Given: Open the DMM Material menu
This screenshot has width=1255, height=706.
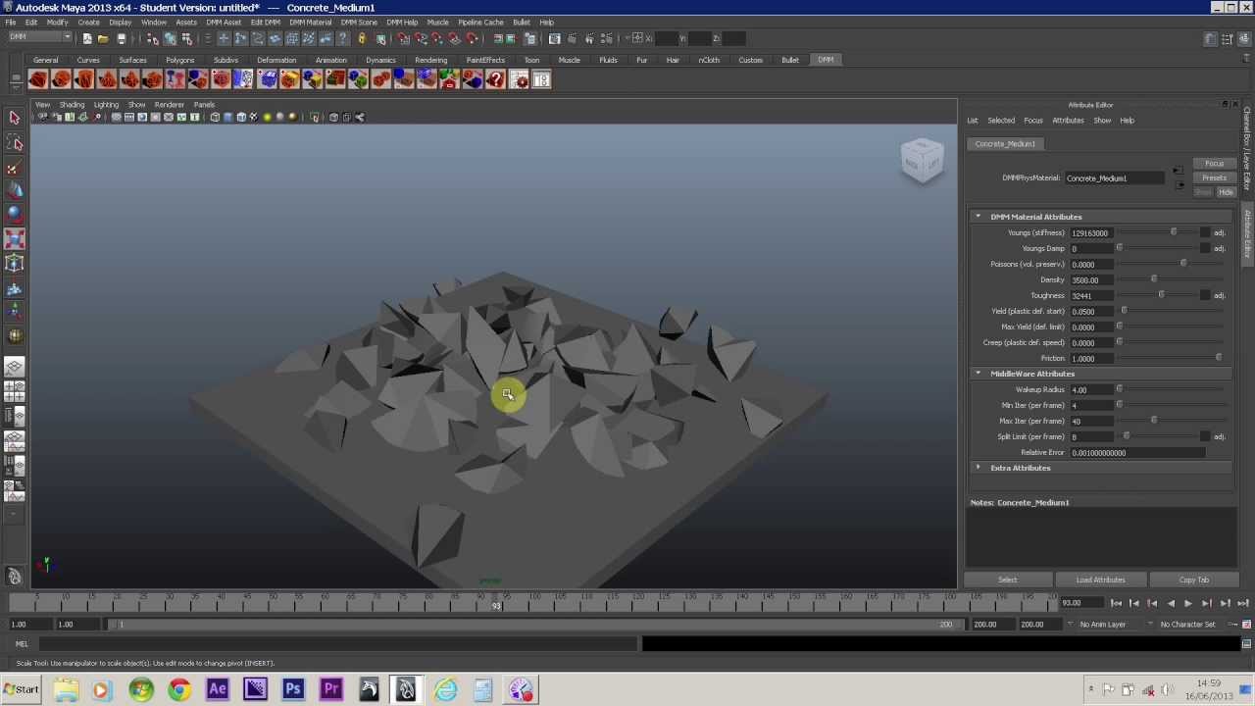Looking at the screenshot, I should coord(310,23).
